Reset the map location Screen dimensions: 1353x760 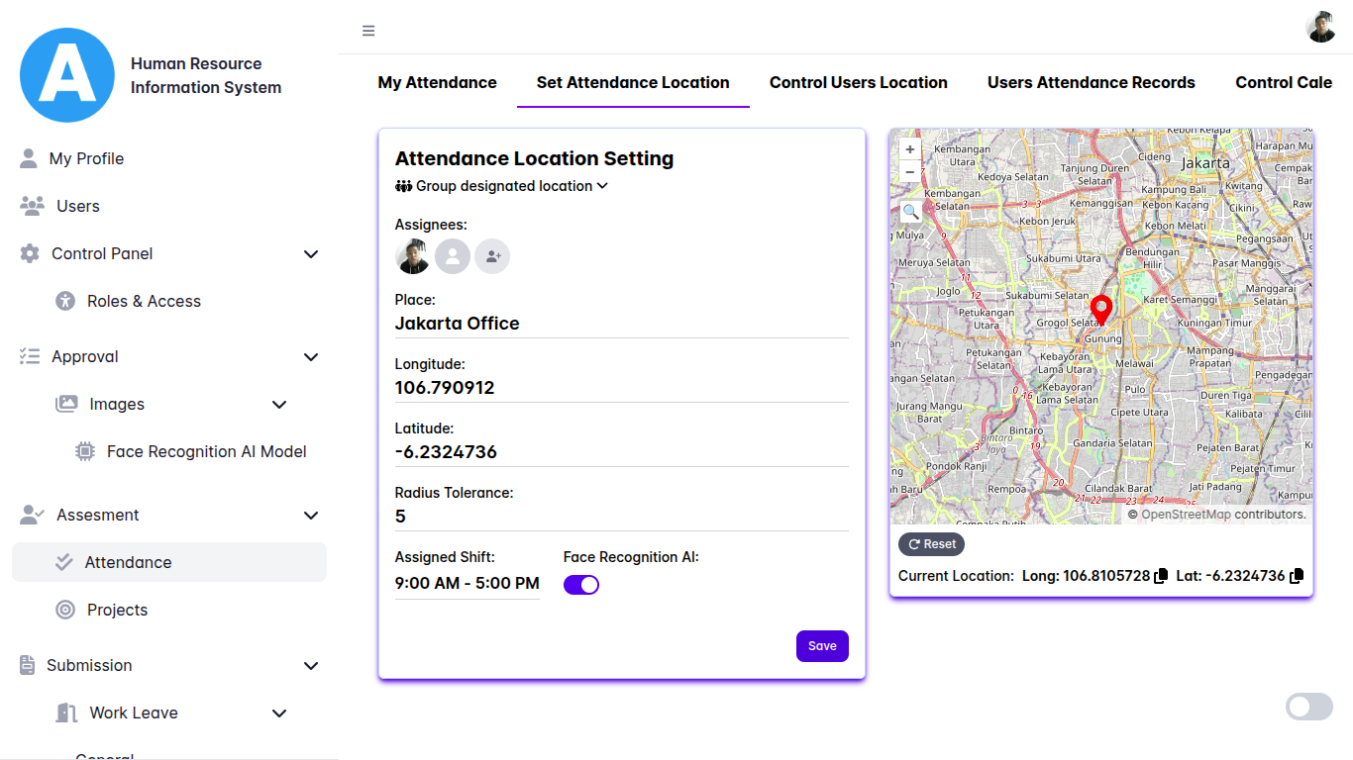pyautogui.click(x=931, y=544)
